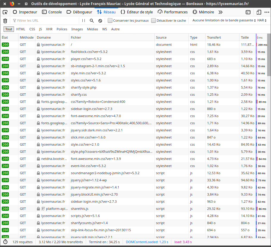Viewport: 271px width, 247px height.
Task: Select the flashblock.css?ver=5.3.2 request
Action: [x=134, y=52]
